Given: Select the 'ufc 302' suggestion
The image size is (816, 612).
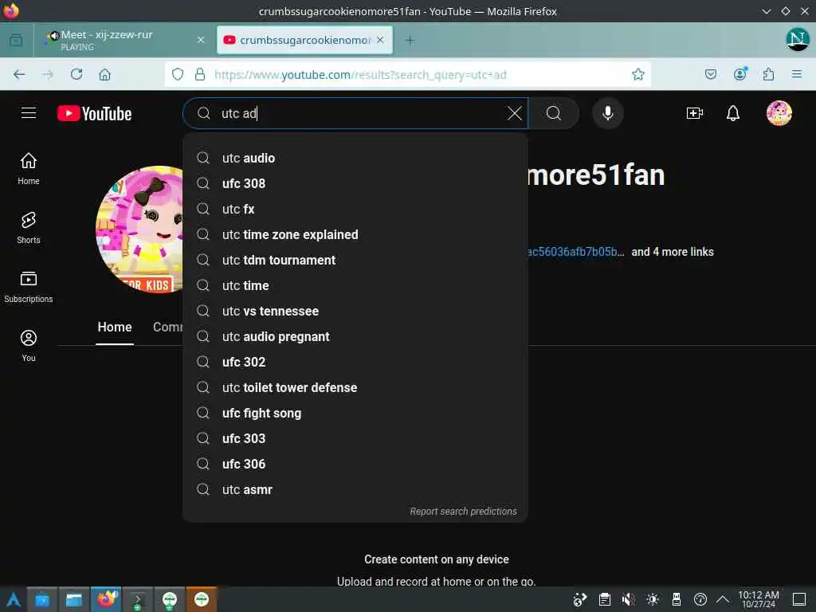Looking at the screenshot, I should (355, 363).
